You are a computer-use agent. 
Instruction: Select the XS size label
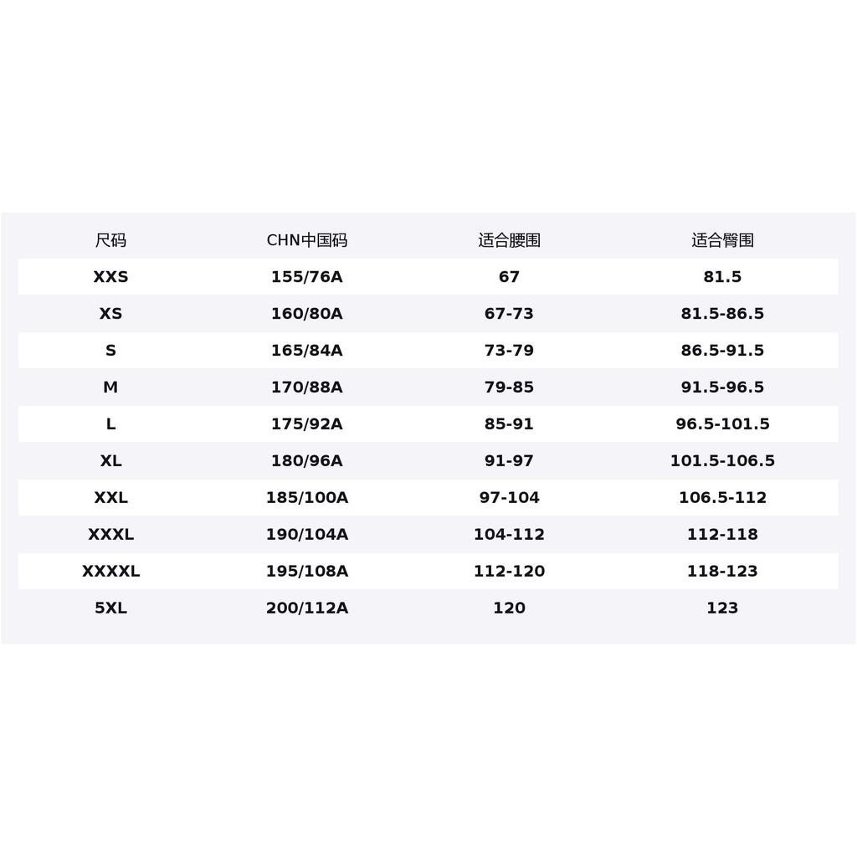point(110,313)
